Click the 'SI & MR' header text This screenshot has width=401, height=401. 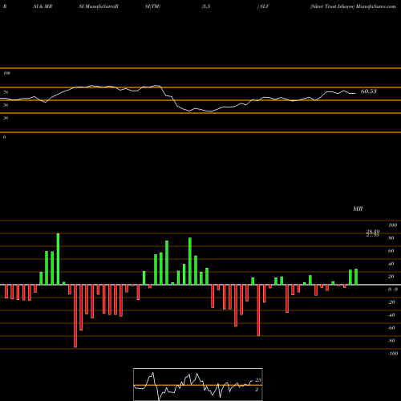(x=43, y=6)
